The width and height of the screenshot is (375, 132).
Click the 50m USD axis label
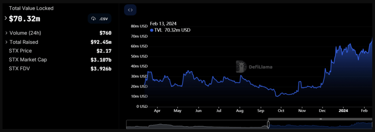click(x=139, y=56)
